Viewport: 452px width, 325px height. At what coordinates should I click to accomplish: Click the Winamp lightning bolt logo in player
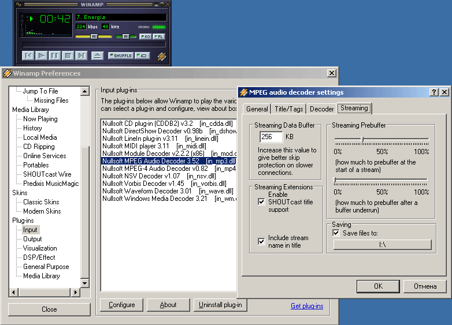pos(162,56)
